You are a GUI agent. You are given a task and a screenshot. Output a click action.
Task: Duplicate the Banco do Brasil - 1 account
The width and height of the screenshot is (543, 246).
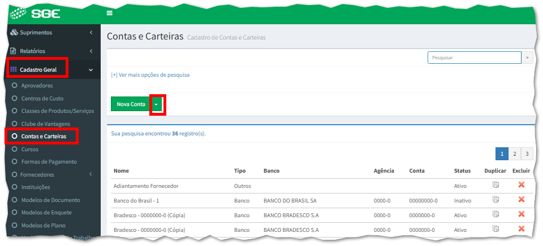(x=495, y=199)
